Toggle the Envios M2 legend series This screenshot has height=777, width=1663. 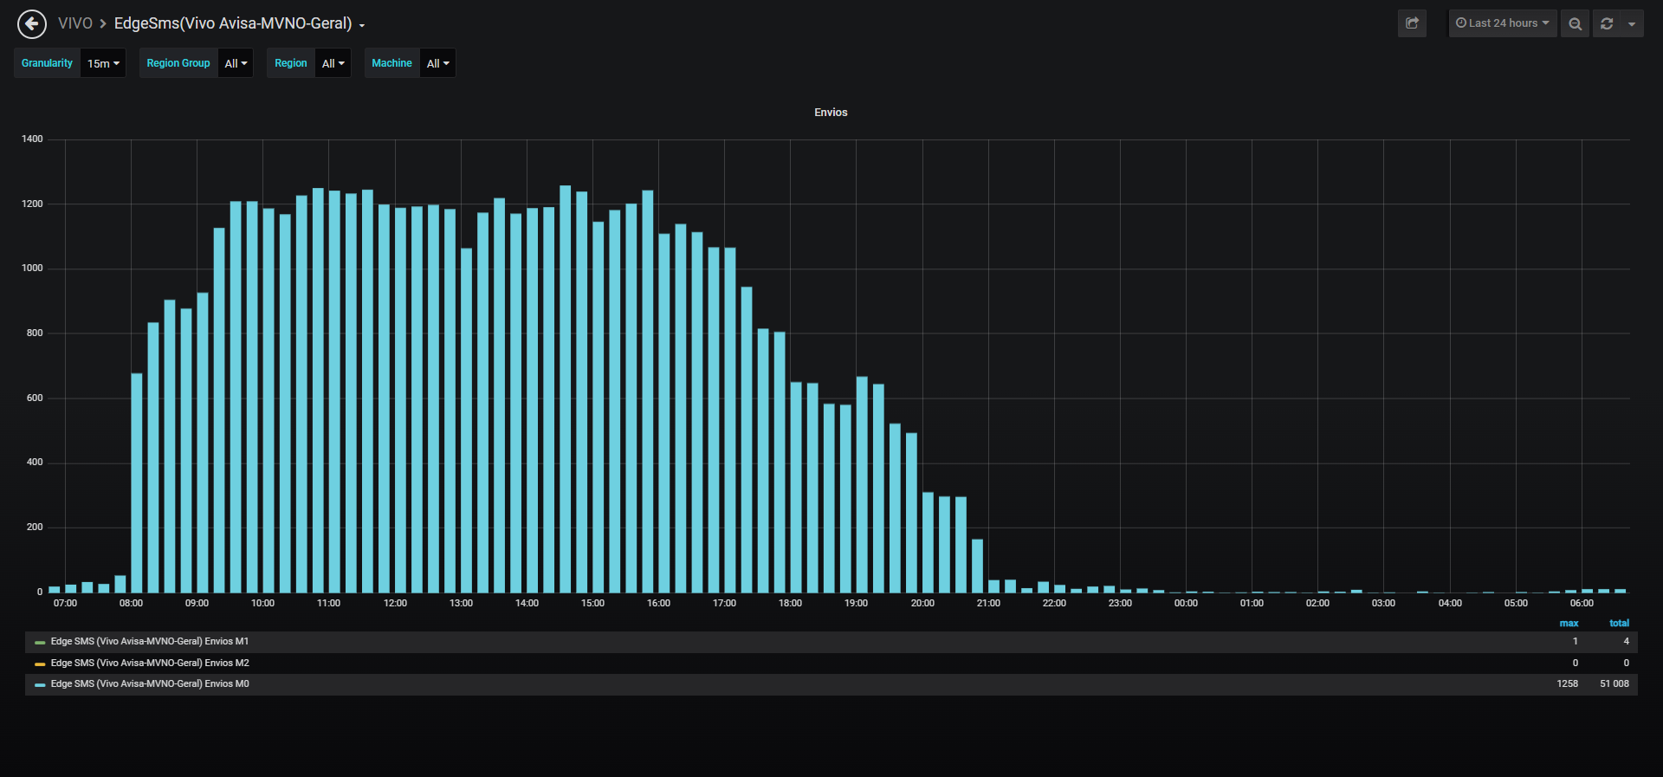pyautogui.click(x=150, y=664)
